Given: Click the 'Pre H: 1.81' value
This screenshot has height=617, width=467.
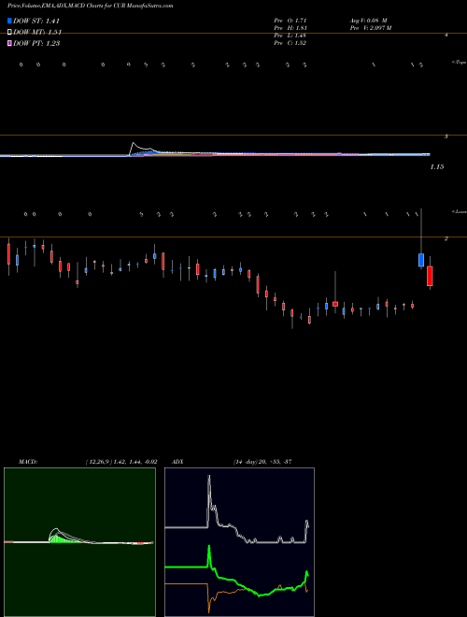Looking at the screenshot, I should [290, 28].
